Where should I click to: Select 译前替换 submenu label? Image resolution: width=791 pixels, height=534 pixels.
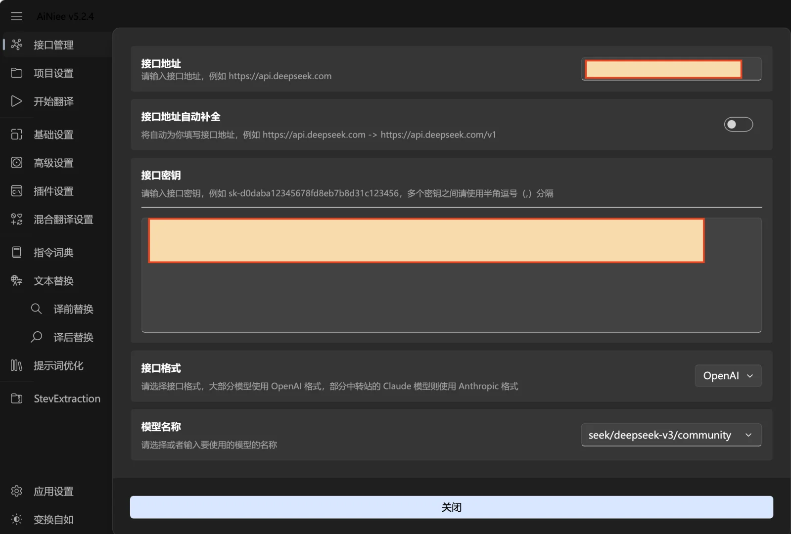(73, 309)
